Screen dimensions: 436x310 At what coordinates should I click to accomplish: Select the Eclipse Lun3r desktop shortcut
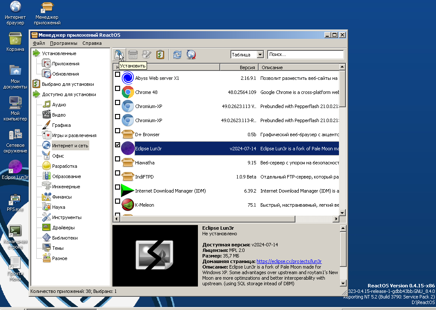pos(15,170)
